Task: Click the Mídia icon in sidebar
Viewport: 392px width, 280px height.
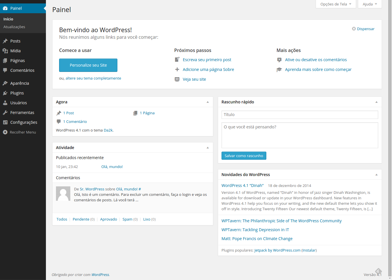Action: [5, 51]
